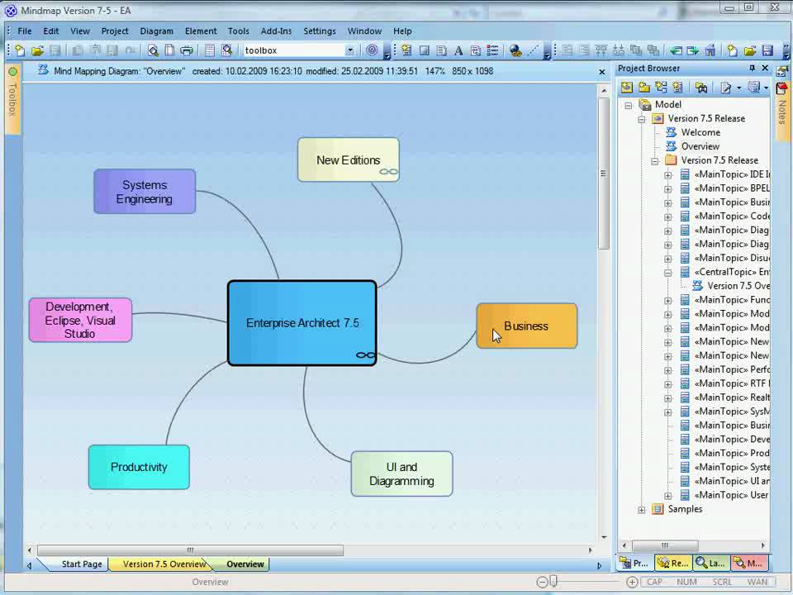The width and height of the screenshot is (793, 595).
Task: Click the Save disk icon in the right toolbar
Action: point(767,50)
